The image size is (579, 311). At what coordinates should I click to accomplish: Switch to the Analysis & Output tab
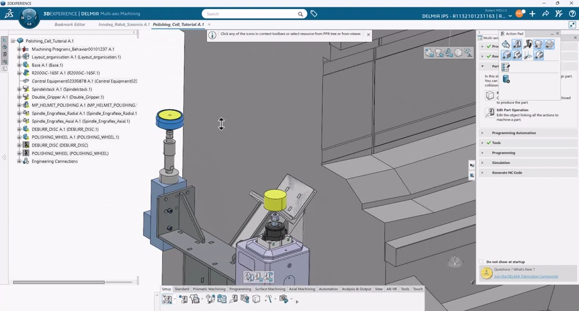click(356, 289)
